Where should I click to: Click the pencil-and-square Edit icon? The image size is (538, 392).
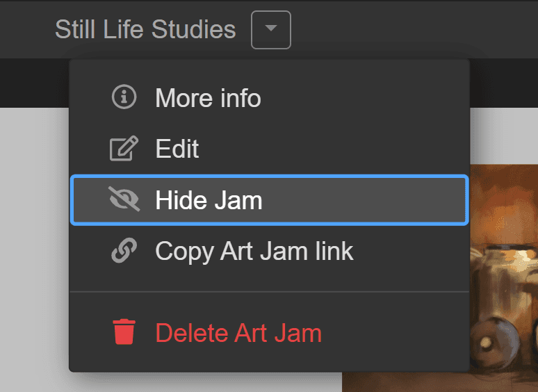pyautogui.click(x=124, y=149)
